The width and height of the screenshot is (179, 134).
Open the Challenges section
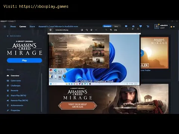click(14, 86)
